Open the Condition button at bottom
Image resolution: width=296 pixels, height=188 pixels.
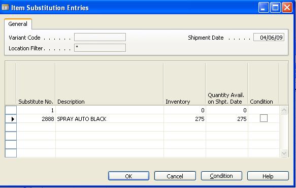pyautogui.click(x=221, y=176)
